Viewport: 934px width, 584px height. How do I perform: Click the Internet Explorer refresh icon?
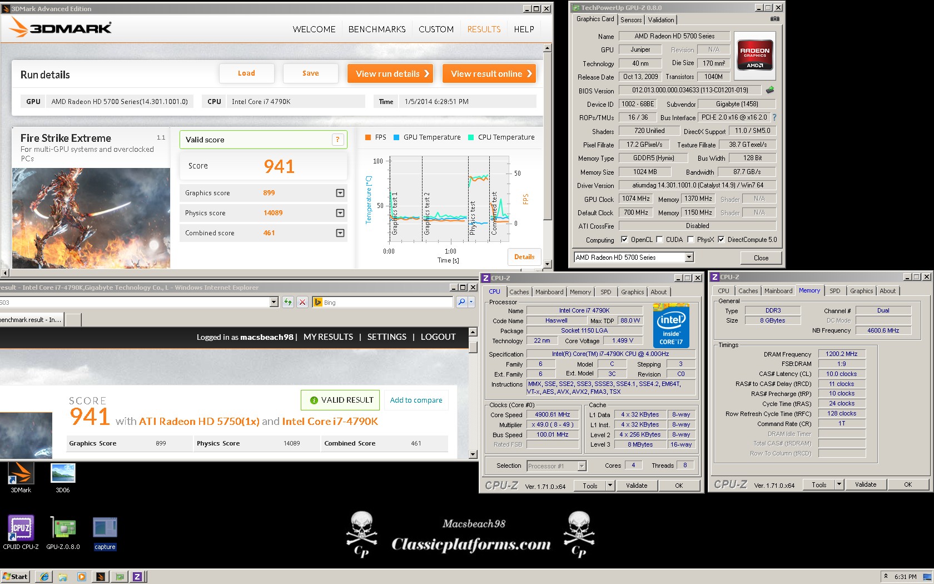[287, 302]
